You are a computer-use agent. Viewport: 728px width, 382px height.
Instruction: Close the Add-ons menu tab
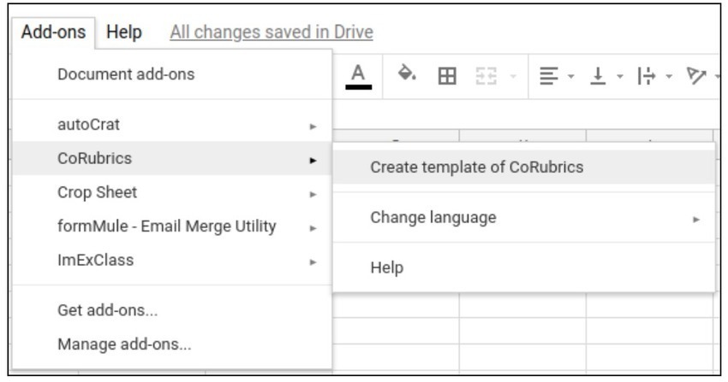point(54,32)
